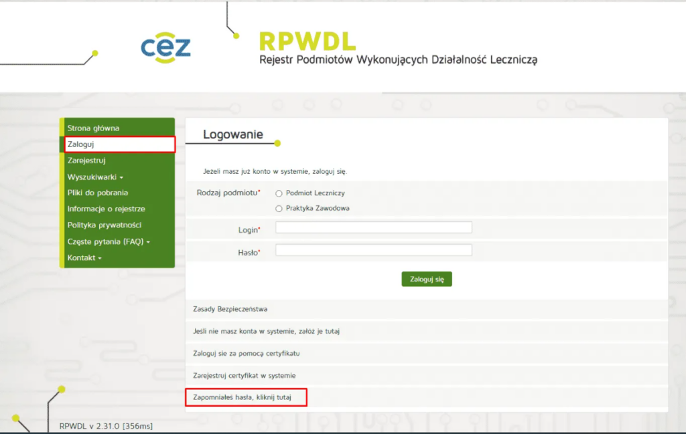Image resolution: width=686 pixels, height=434 pixels.
Task: Open the Zarejestruj sidebar item
Action: (x=86, y=160)
